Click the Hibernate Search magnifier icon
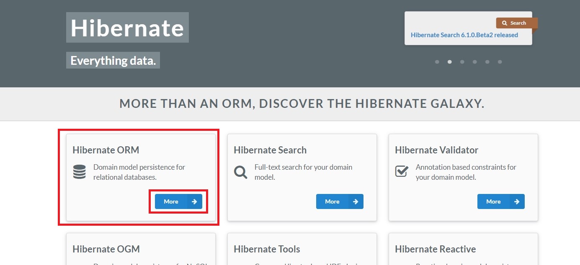The height and width of the screenshot is (265, 580). (240, 172)
